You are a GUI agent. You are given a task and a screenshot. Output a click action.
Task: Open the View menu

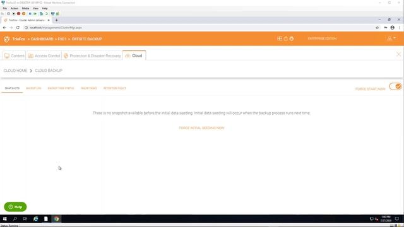click(x=35, y=8)
